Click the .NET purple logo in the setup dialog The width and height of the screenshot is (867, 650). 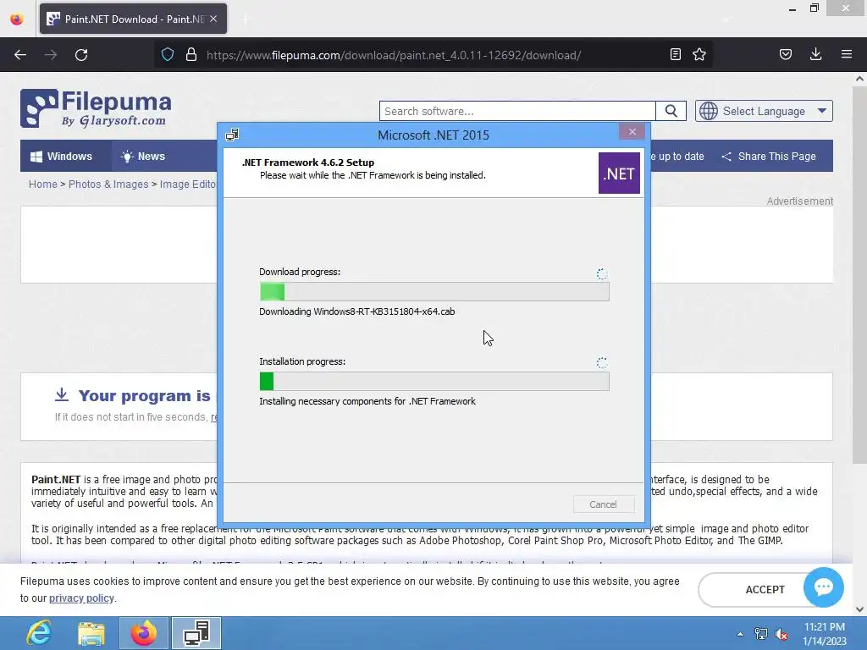pyautogui.click(x=619, y=174)
